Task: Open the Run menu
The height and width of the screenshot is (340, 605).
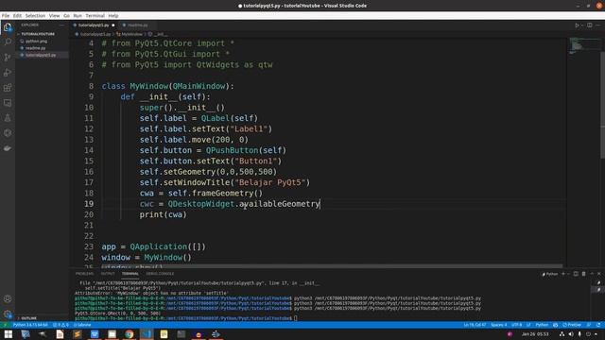Action: (78, 16)
